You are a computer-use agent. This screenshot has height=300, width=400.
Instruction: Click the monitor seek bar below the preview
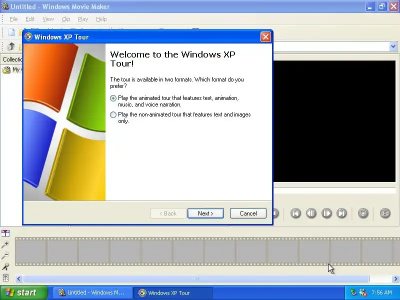(x=334, y=190)
